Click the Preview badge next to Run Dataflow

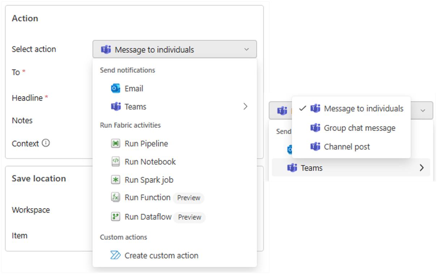(189, 217)
